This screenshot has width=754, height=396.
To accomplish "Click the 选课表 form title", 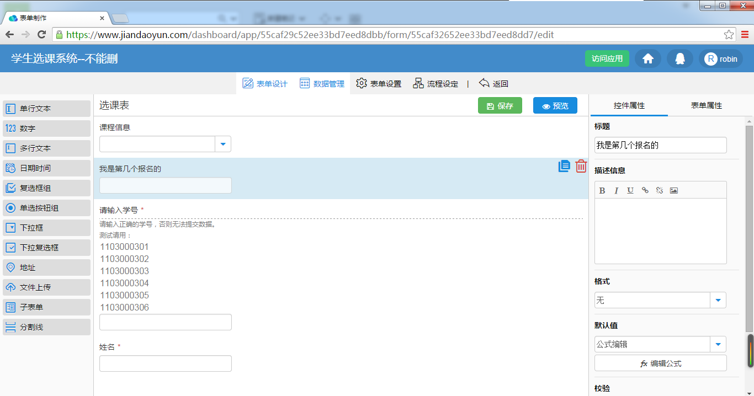I will pyautogui.click(x=114, y=105).
